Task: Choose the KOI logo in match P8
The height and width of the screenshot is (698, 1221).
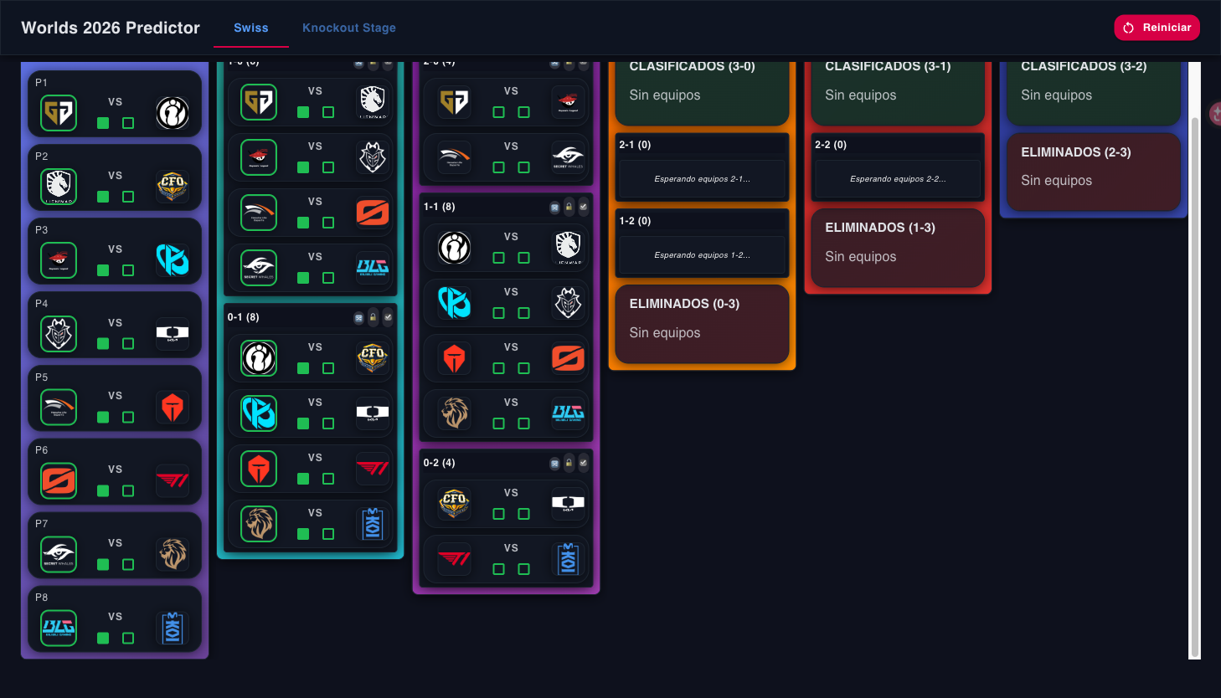Action: click(173, 628)
